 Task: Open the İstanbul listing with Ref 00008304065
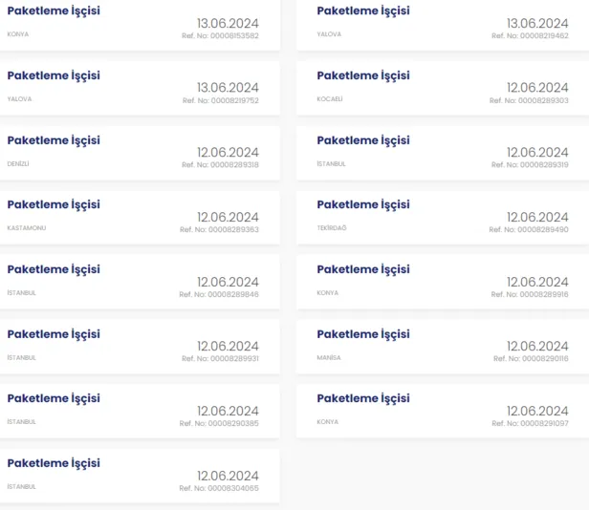click(140, 476)
